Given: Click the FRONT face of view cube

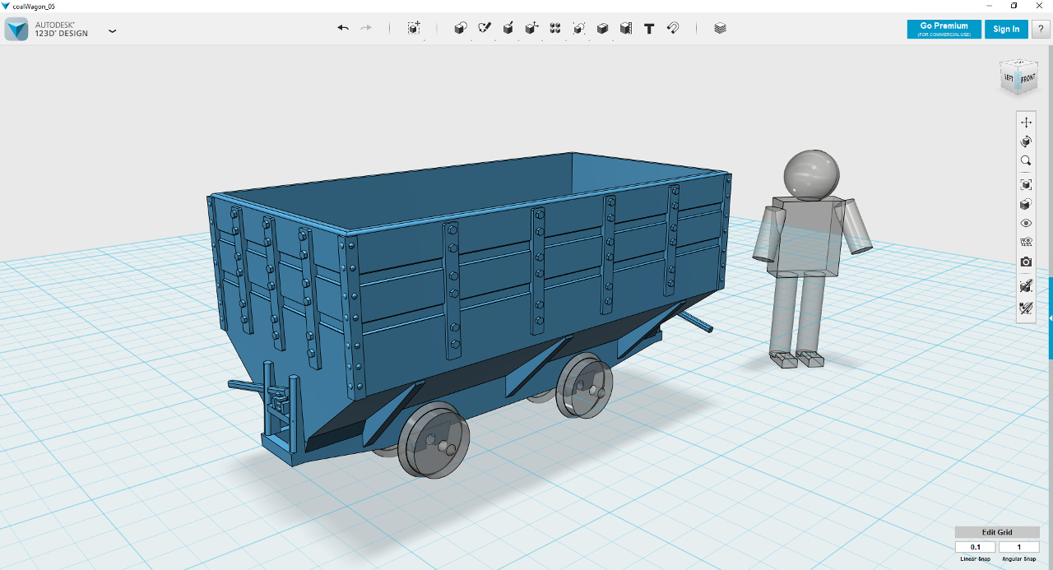Looking at the screenshot, I should (x=1028, y=79).
